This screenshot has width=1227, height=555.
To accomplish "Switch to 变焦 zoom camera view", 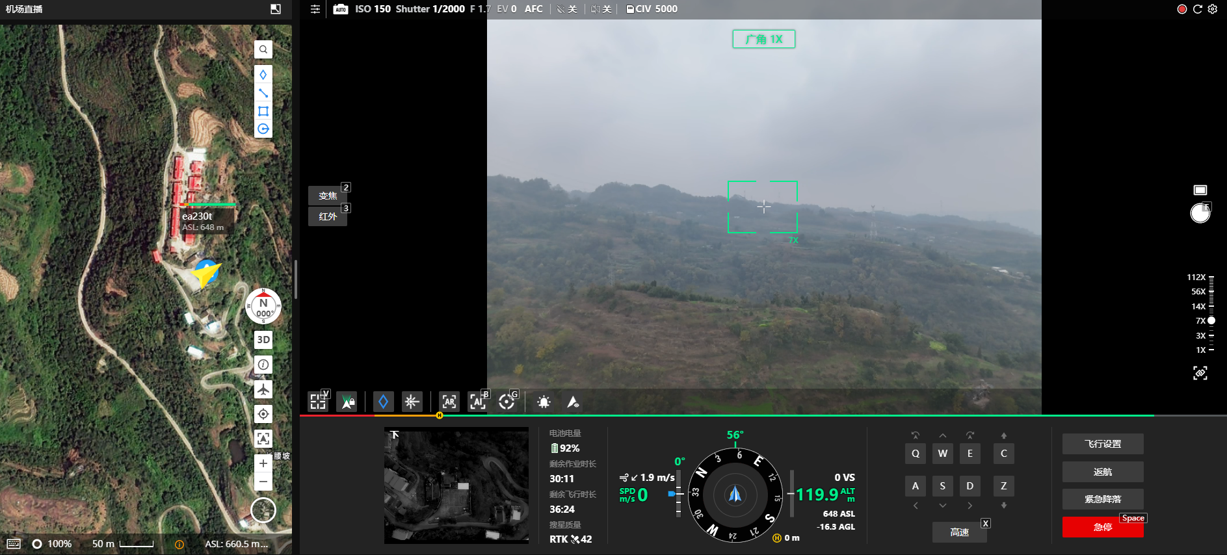I will tap(328, 196).
